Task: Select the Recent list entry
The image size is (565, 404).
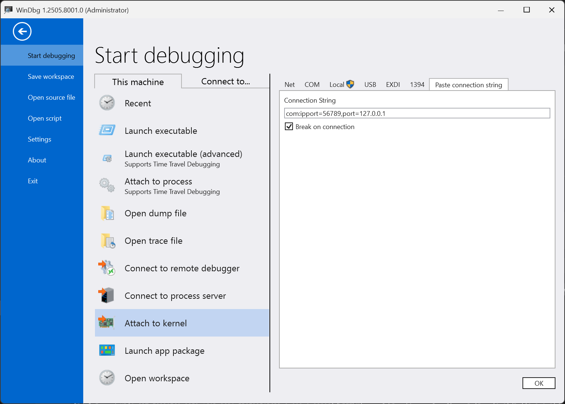Action: (x=182, y=103)
